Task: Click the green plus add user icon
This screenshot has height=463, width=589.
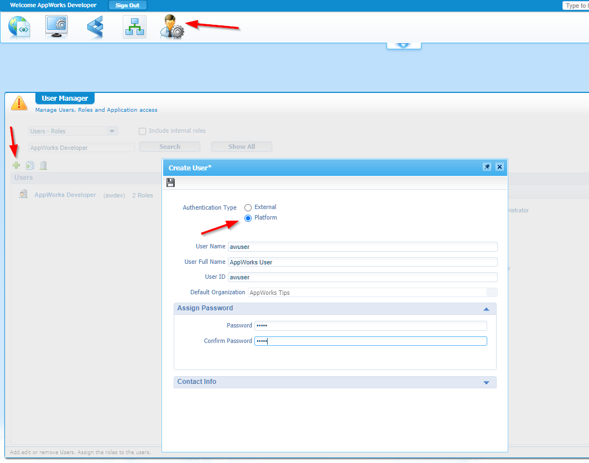Action: click(16, 165)
